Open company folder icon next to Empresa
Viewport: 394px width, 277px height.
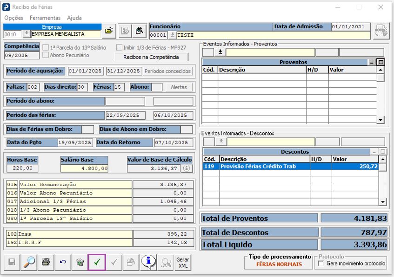click(109, 31)
